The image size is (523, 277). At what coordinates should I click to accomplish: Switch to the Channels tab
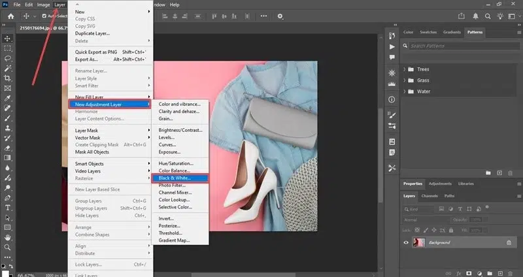tap(430, 196)
